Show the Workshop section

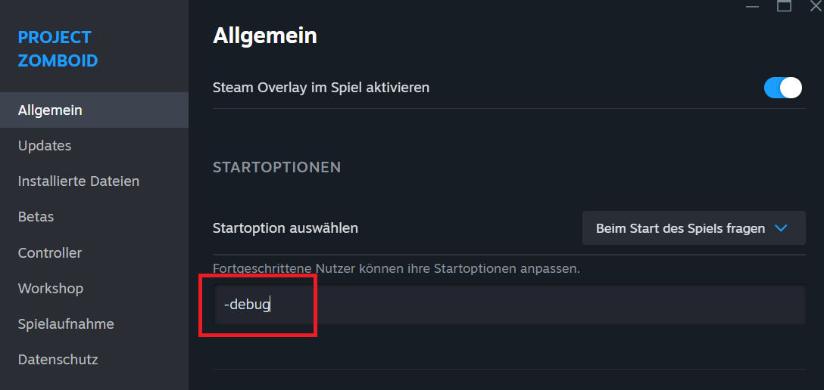[51, 289]
